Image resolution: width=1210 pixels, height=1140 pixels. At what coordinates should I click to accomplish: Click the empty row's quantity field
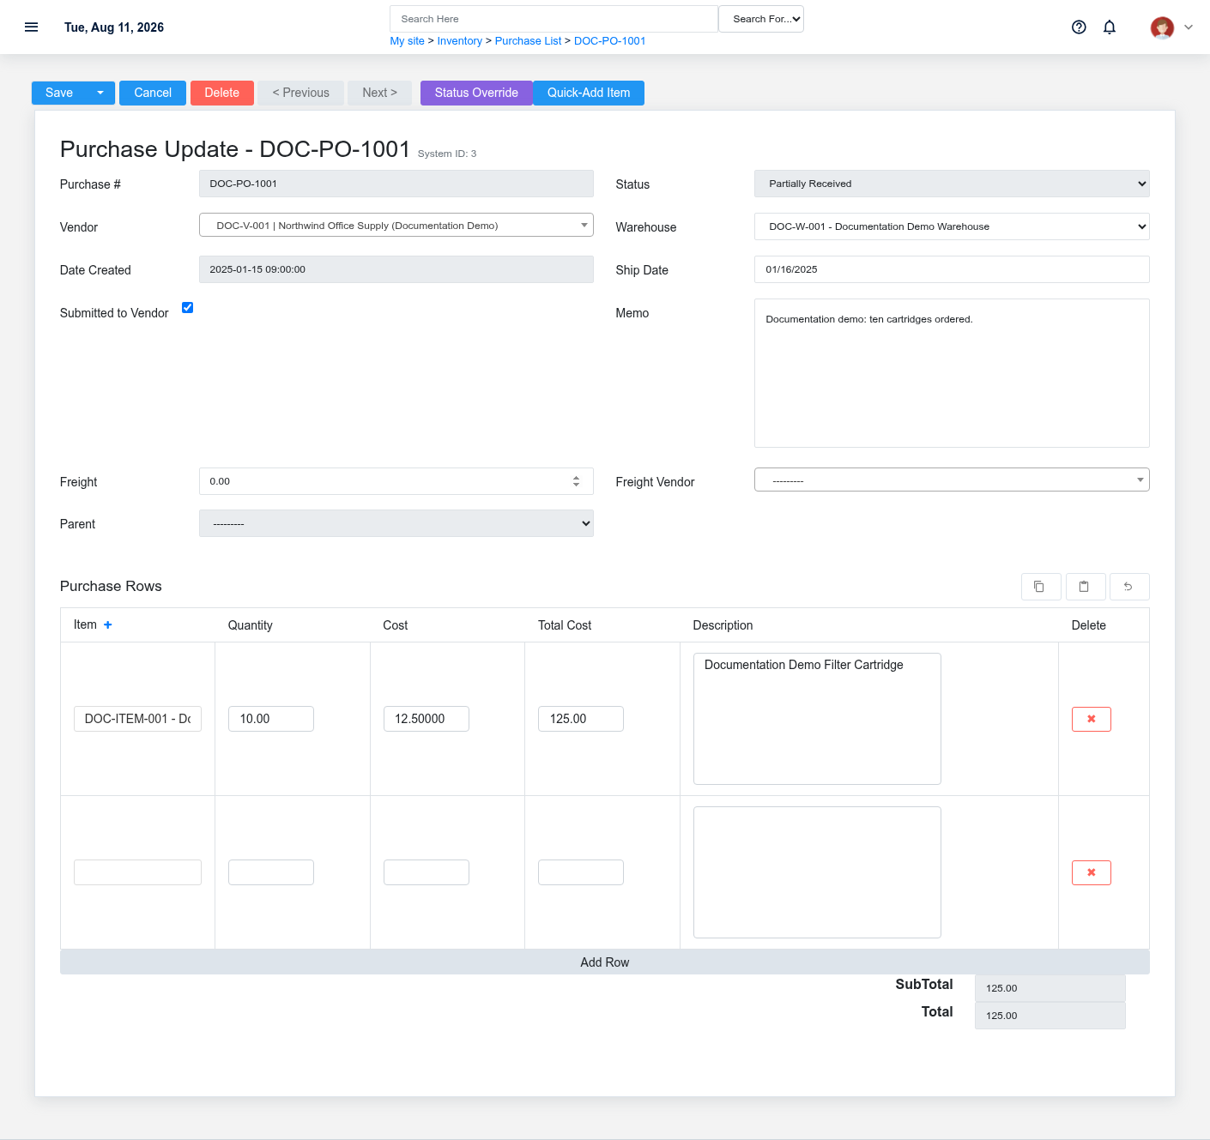pos(271,872)
